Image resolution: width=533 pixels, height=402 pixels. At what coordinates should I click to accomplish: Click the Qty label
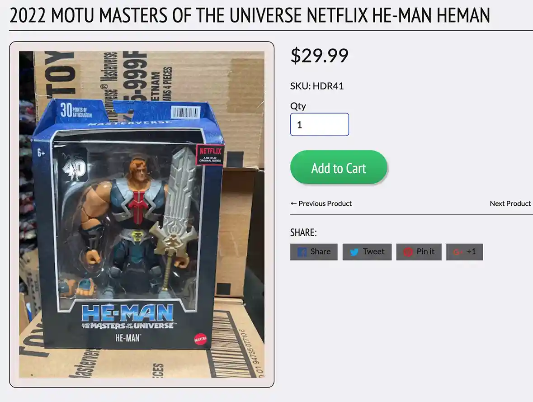click(298, 106)
